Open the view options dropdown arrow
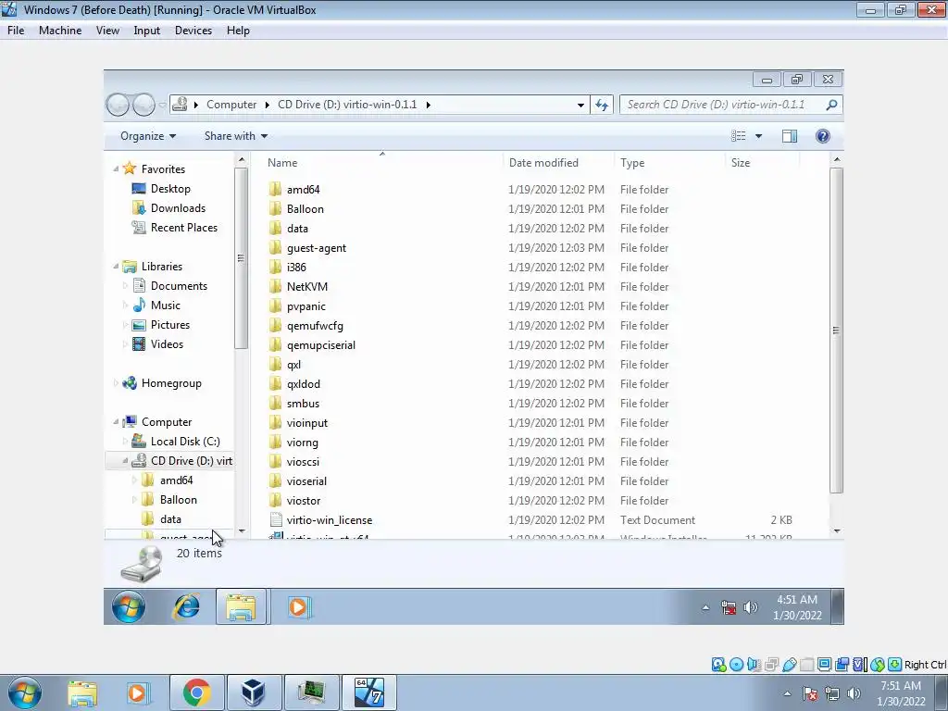This screenshot has height=711, width=948. (x=758, y=136)
